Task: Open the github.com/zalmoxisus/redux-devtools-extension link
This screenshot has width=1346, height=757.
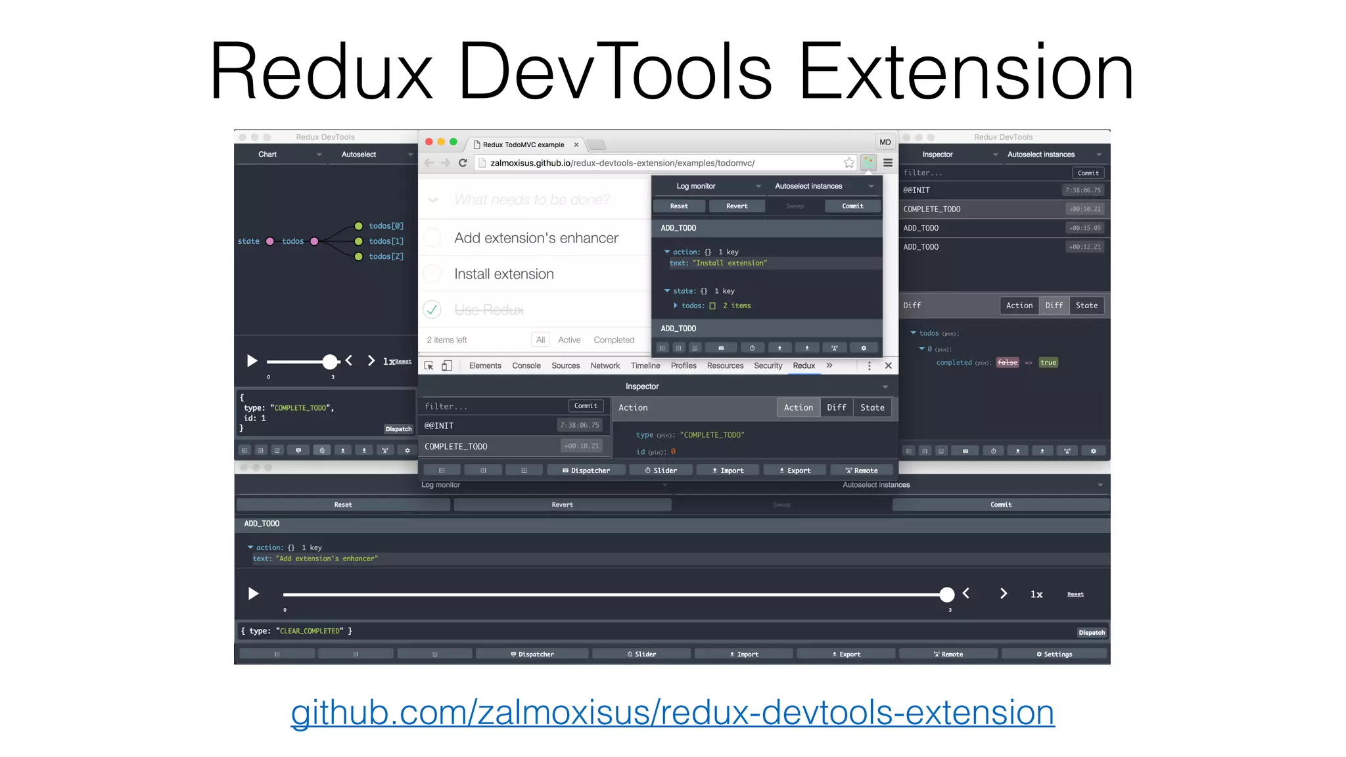Action: pyautogui.click(x=672, y=712)
